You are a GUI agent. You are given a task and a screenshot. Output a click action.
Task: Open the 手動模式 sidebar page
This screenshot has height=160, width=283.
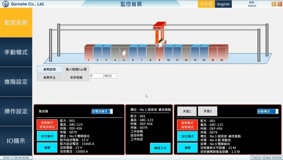[x=16, y=52]
